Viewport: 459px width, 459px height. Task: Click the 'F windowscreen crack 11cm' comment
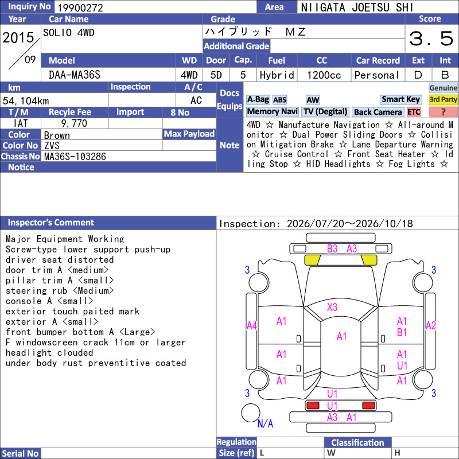[x=95, y=342]
